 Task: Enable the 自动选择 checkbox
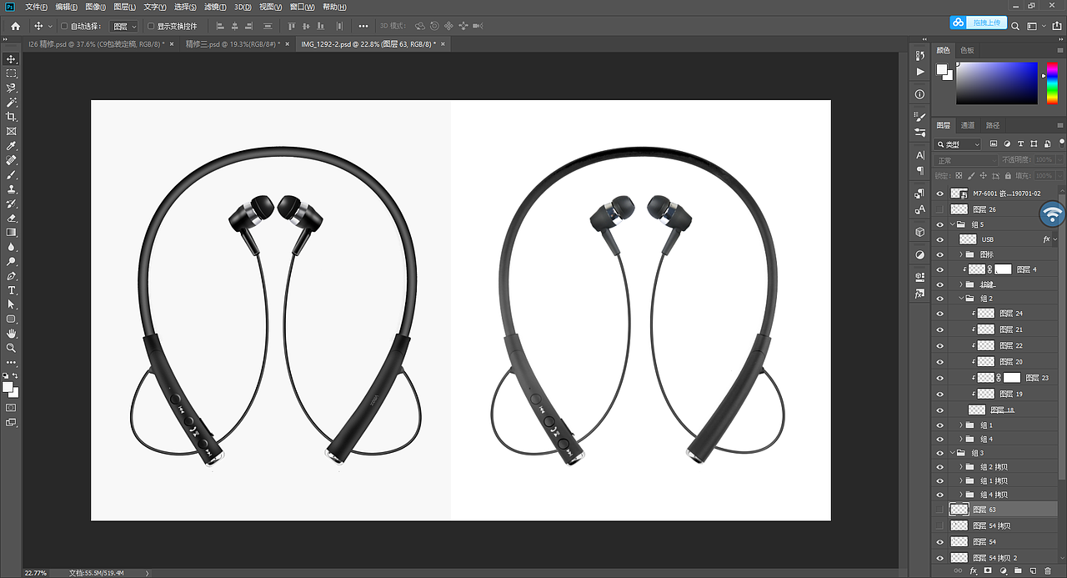coord(64,27)
